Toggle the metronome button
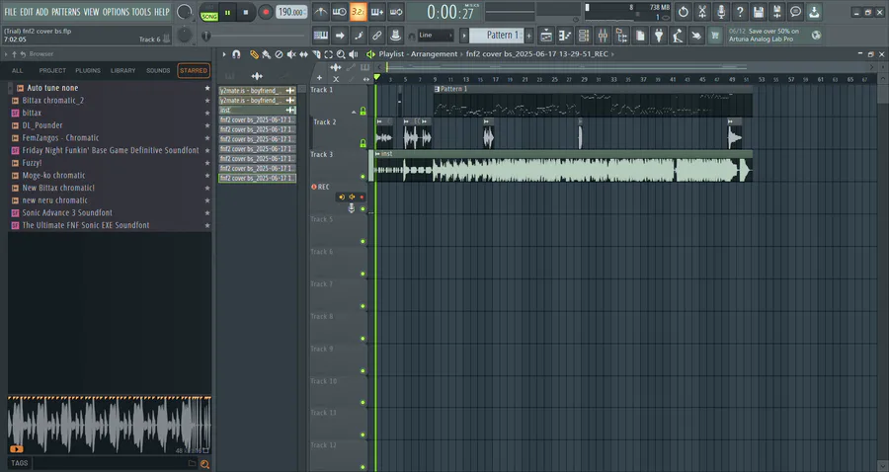889x472 pixels. [320, 11]
